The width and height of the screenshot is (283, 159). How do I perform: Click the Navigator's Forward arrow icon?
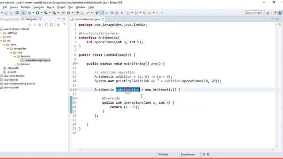click(34, 25)
